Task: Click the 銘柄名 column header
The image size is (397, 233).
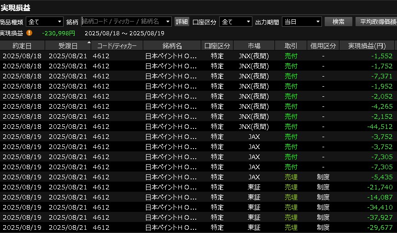Action: click(x=172, y=45)
